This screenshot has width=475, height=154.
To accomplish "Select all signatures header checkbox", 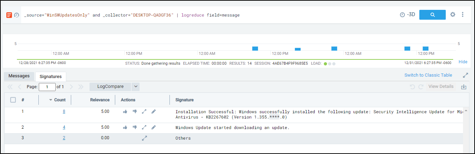I will tap(13, 100).
